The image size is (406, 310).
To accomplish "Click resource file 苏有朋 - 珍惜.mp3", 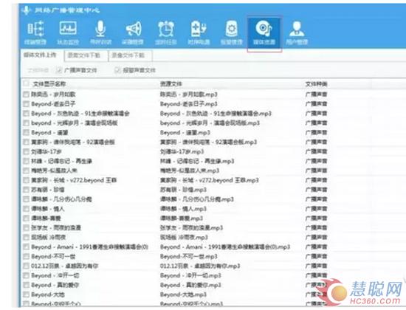I will pyautogui.click(x=183, y=190).
